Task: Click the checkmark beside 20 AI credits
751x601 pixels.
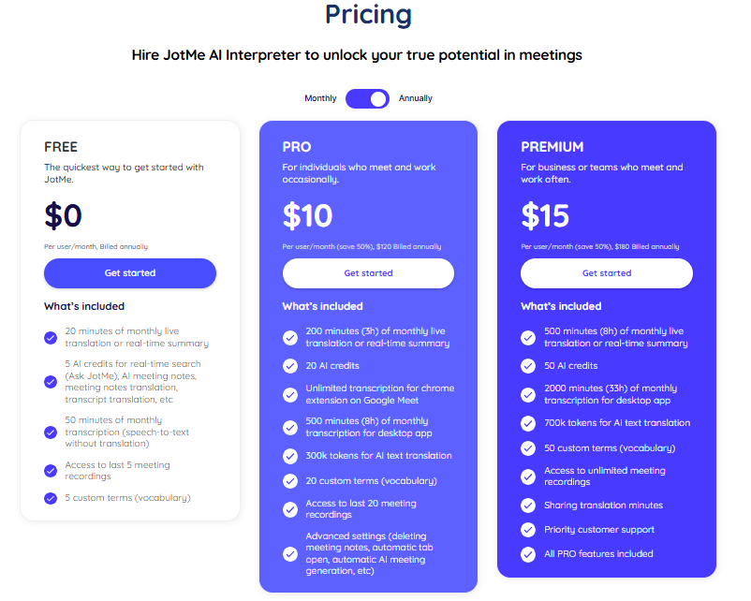Action: coord(289,366)
